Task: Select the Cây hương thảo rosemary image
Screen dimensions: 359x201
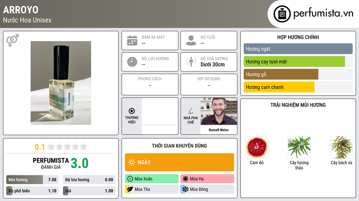Action: tap(299, 147)
